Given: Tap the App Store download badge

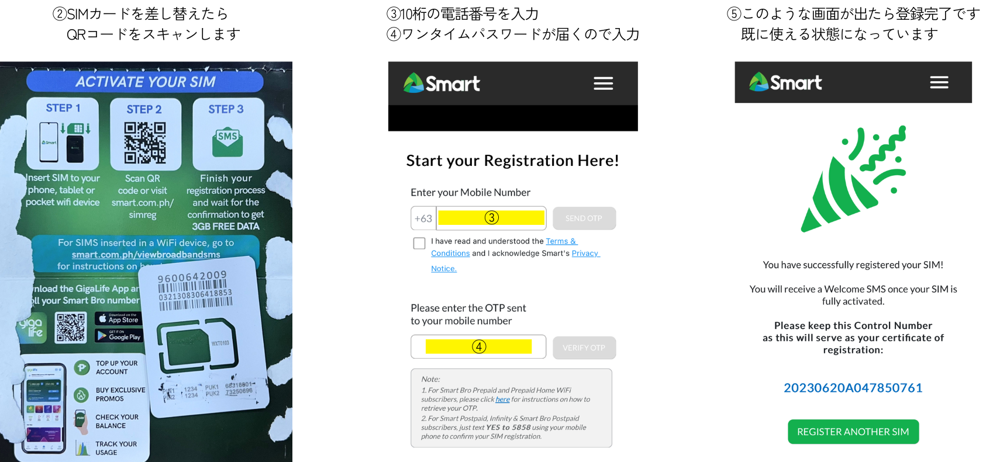Looking at the screenshot, I should pyautogui.click(x=119, y=318).
